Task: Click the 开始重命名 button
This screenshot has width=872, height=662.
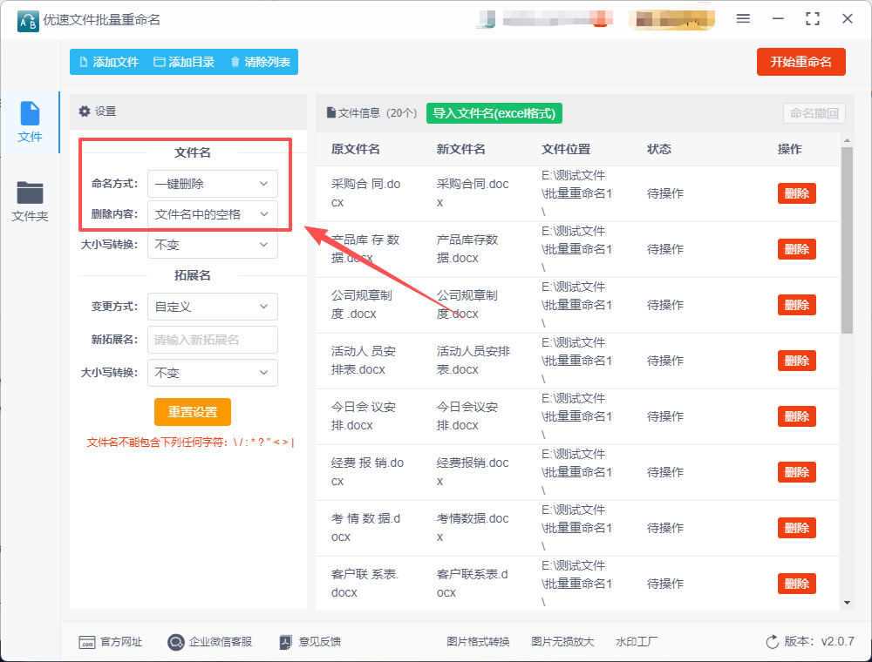Action: coord(800,62)
